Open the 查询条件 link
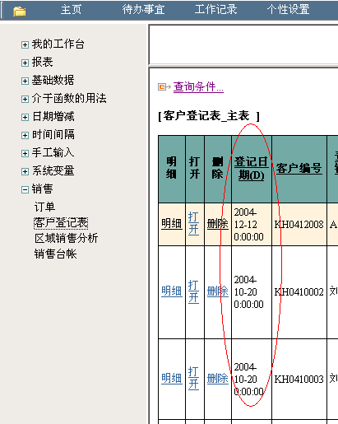This screenshot has width=338, height=424. pos(198,87)
